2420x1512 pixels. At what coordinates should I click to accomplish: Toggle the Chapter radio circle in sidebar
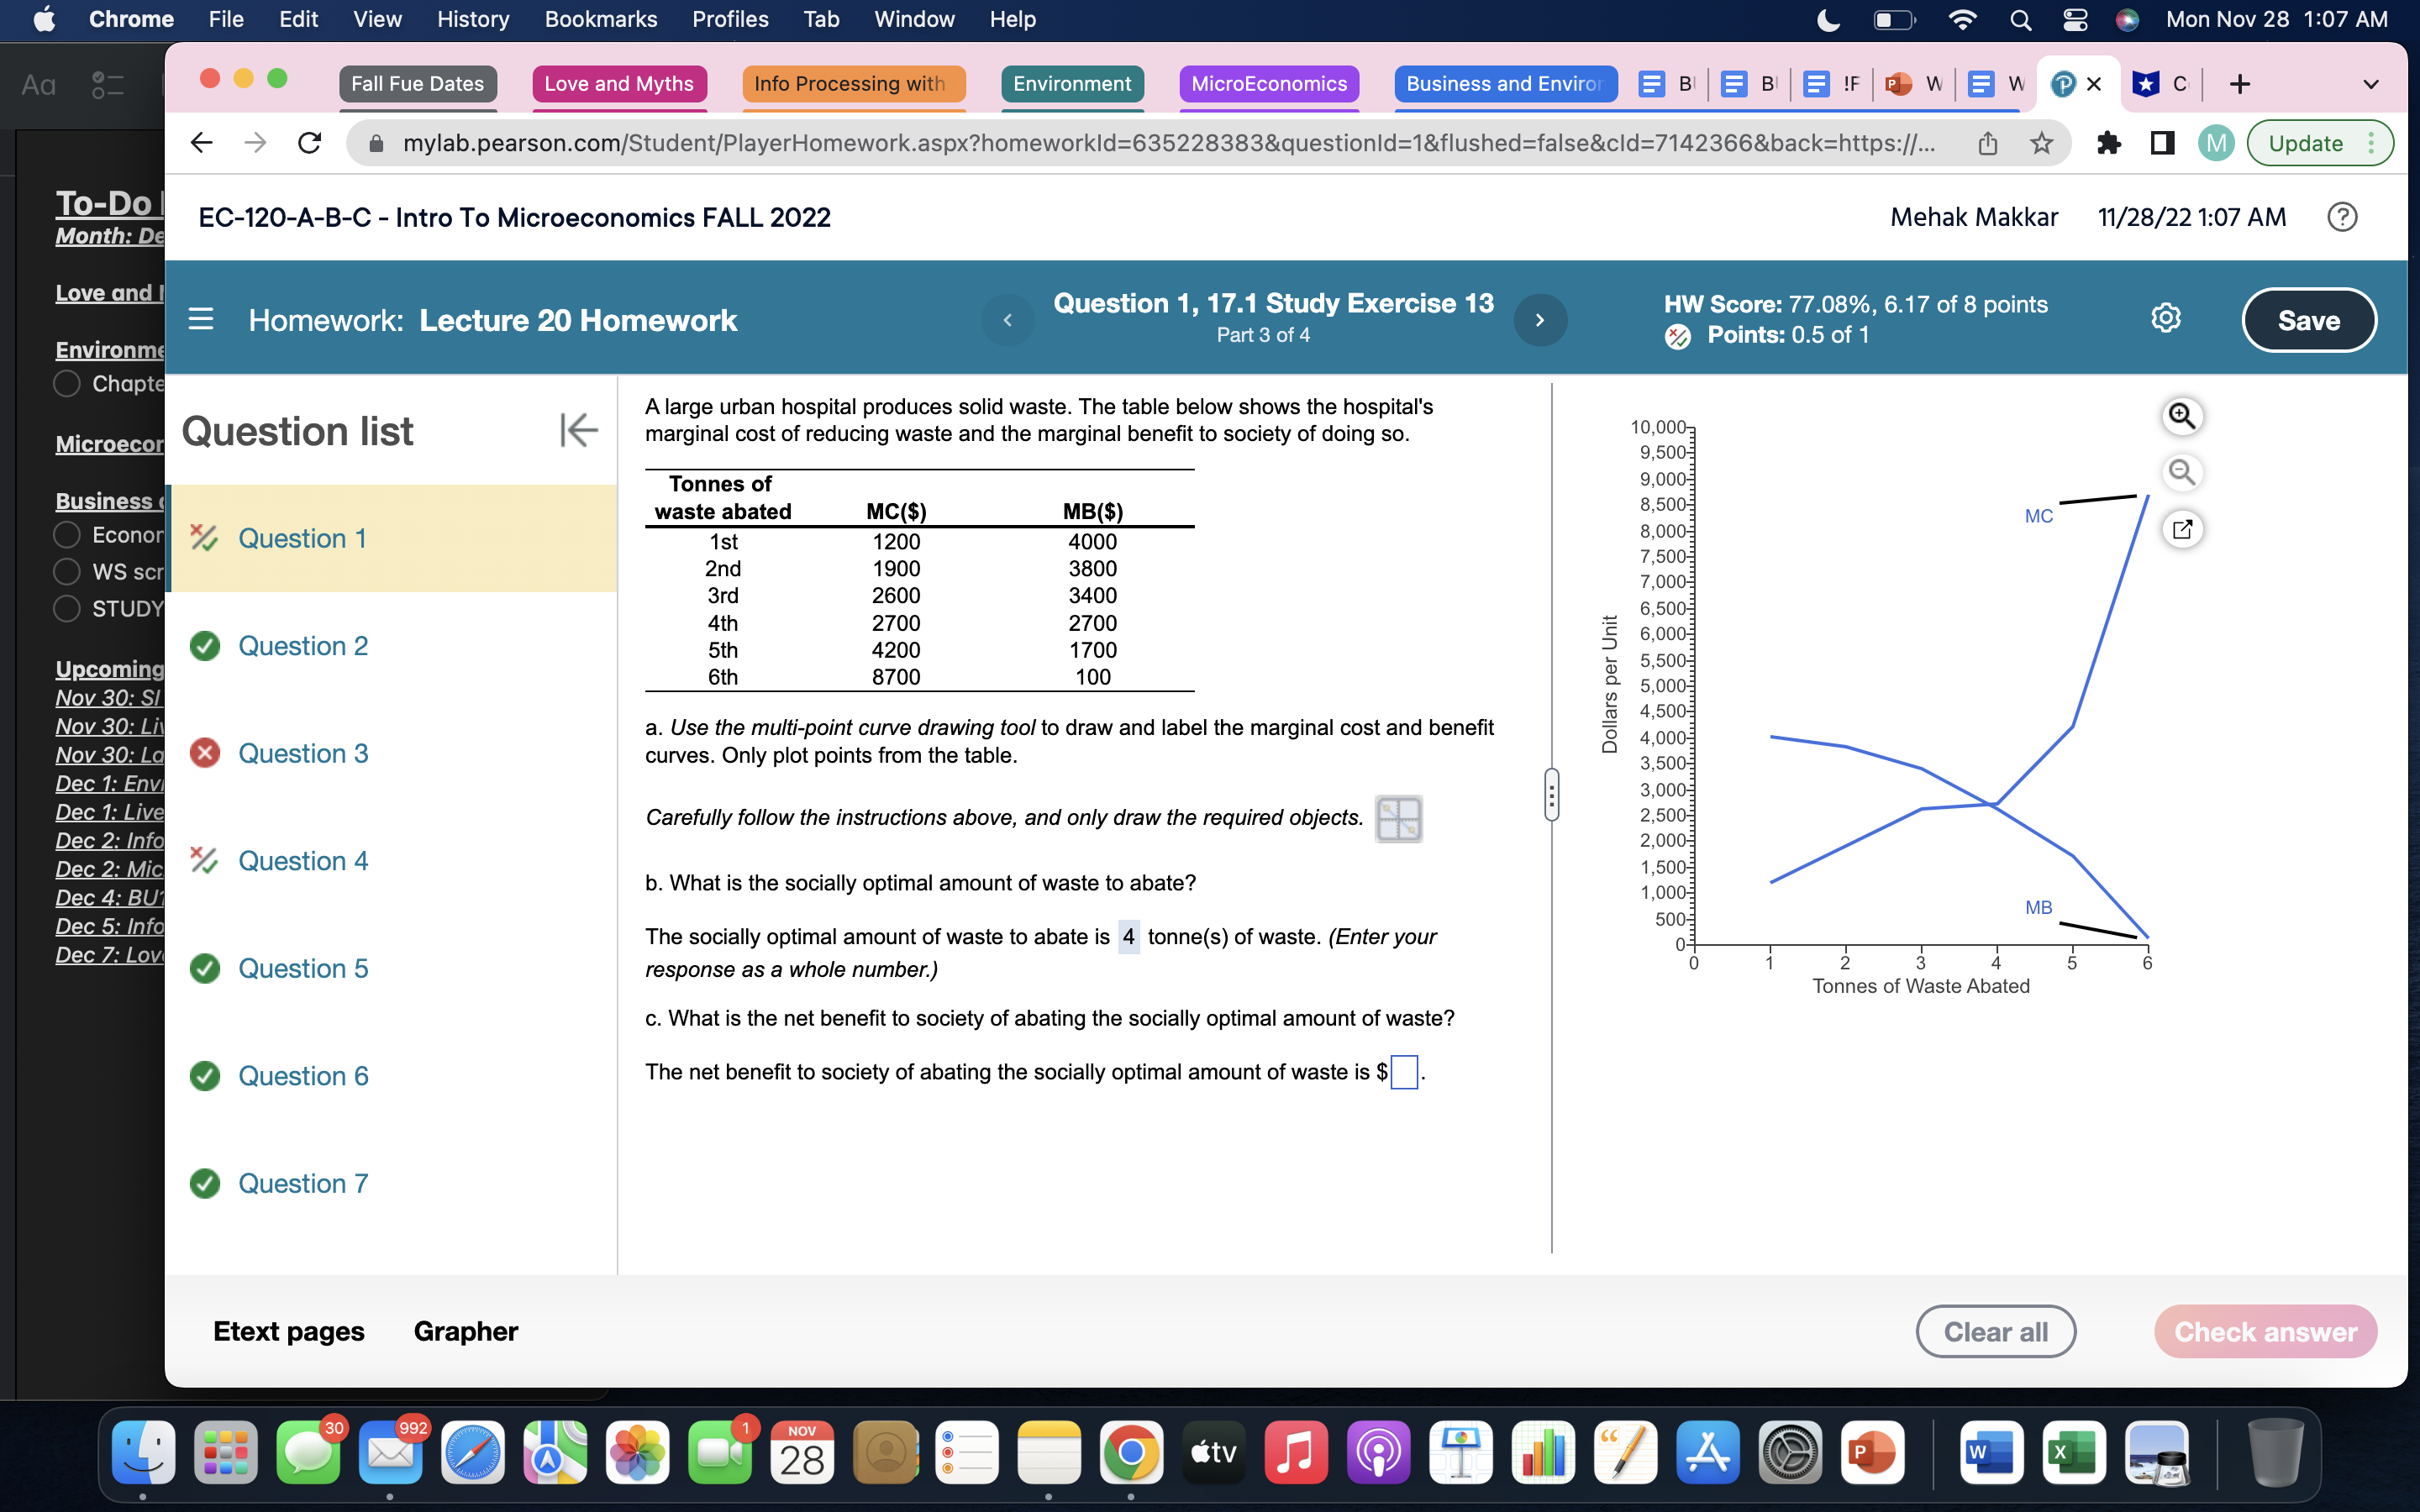pos(67,384)
